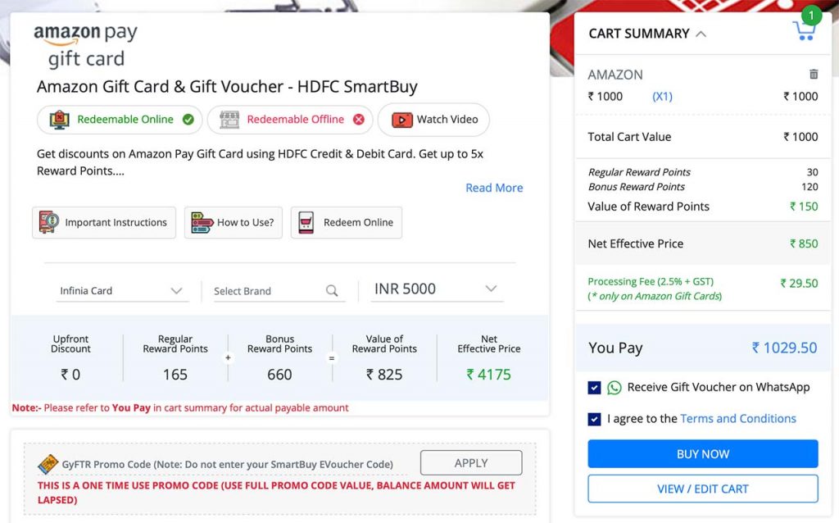
Task: Click the search icon next to Select Brand
Action: (x=331, y=290)
